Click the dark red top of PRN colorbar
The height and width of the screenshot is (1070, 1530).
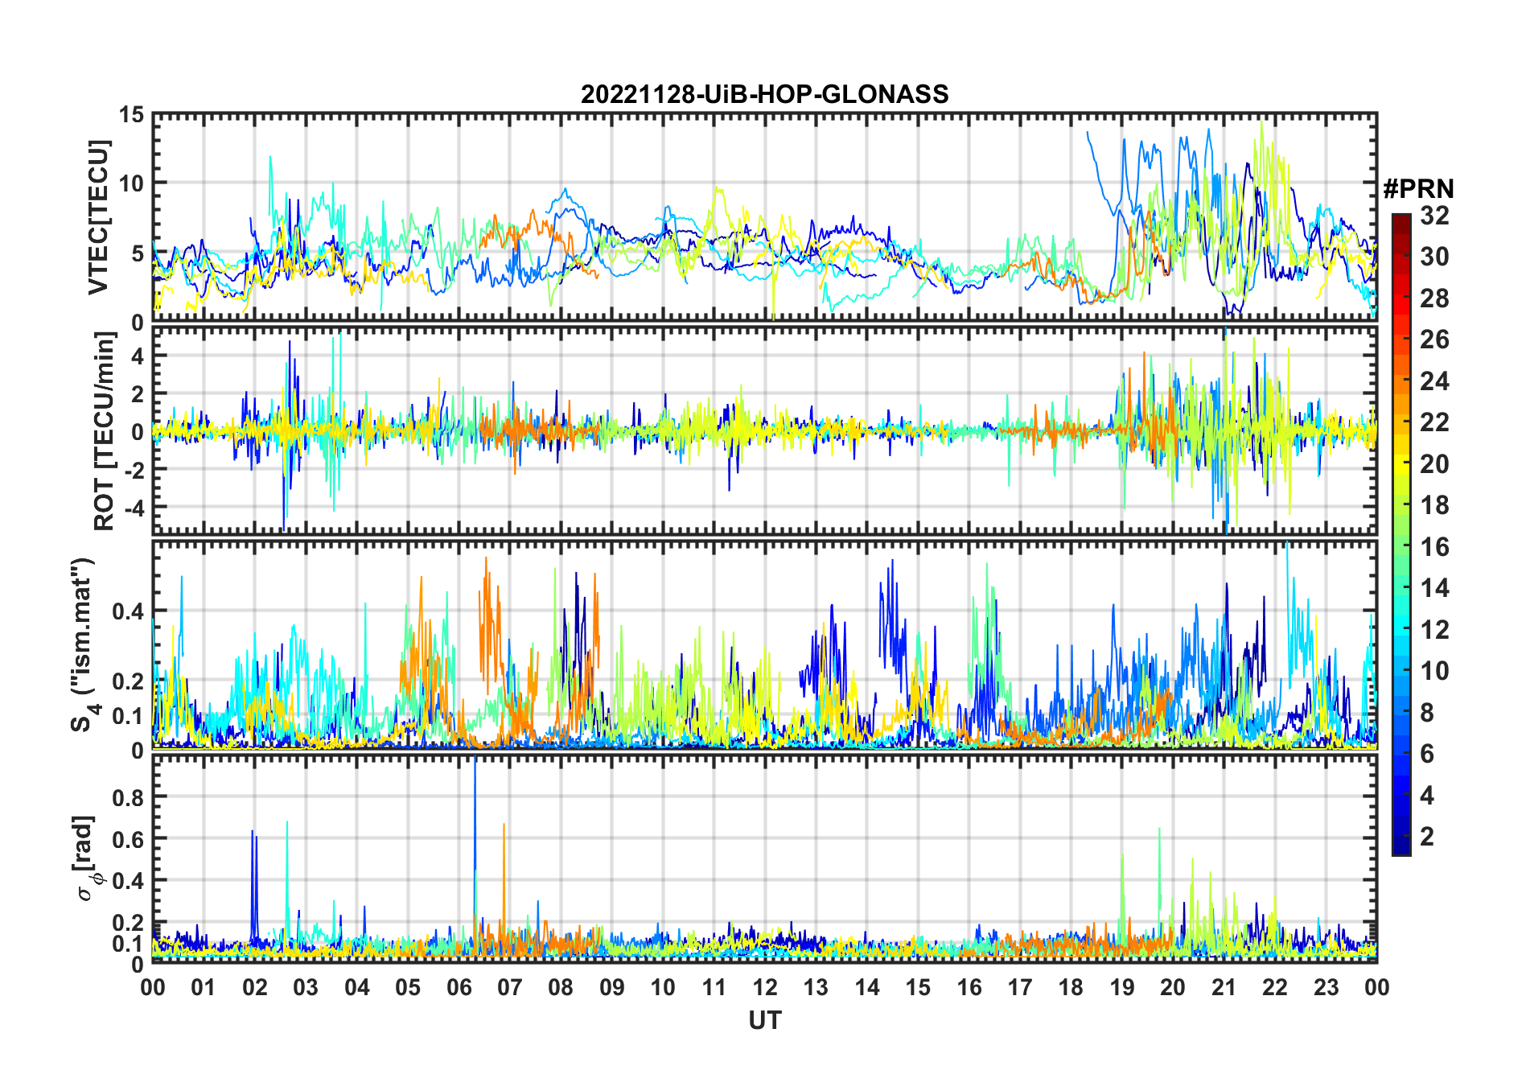[x=1401, y=224]
